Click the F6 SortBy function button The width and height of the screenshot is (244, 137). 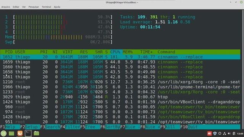tap(110, 127)
